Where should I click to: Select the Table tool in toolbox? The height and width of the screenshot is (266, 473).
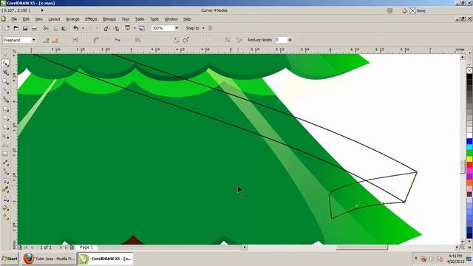[x=5, y=154]
